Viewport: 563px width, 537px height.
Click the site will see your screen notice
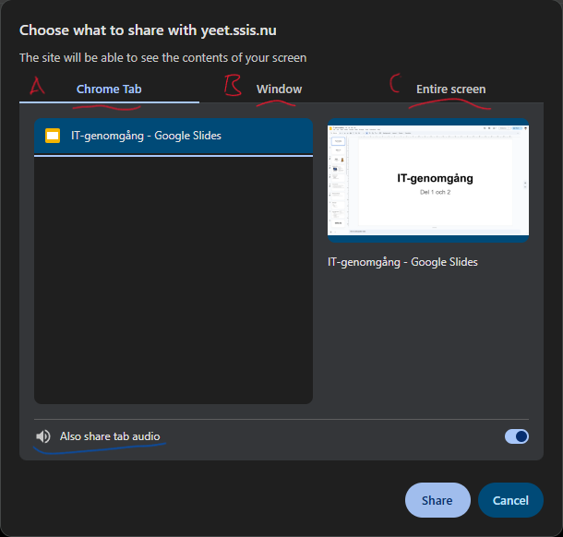click(x=163, y=58)
